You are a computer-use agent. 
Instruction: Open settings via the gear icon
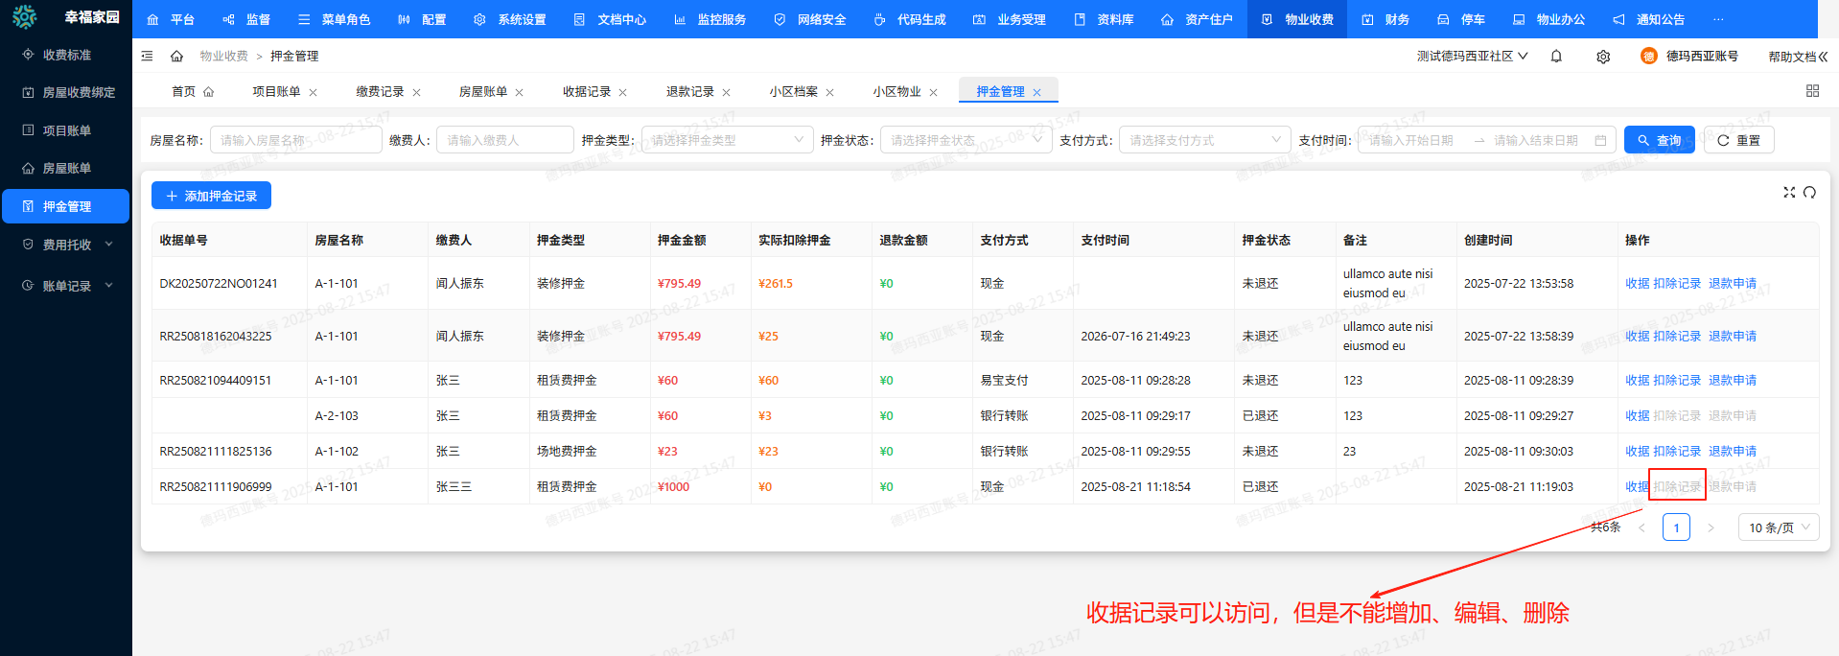(x=1603, y=57)
